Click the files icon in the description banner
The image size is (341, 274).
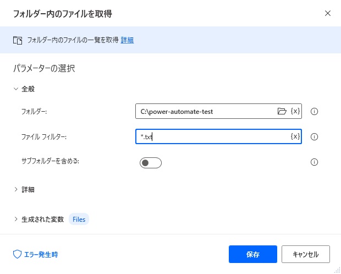[18, 40]
